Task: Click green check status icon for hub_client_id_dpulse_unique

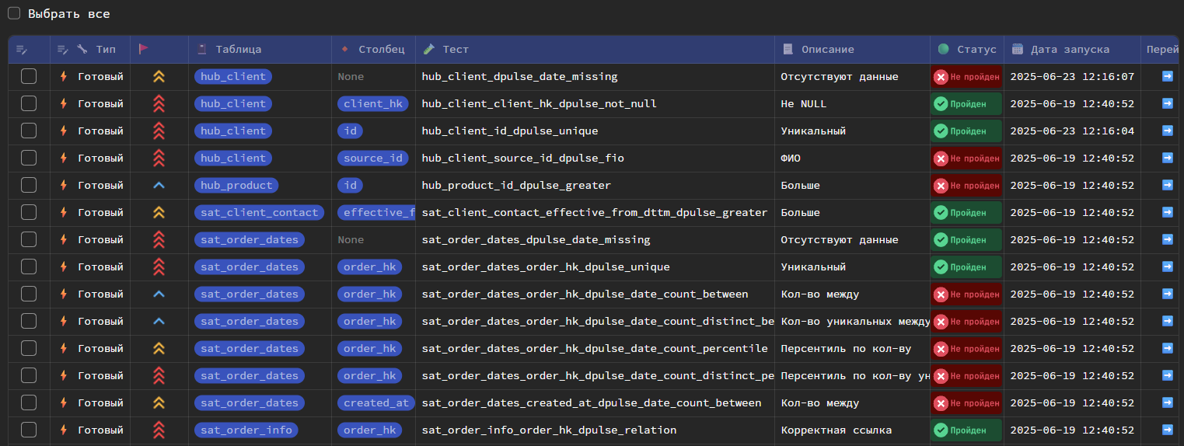Action: (941, 131)
